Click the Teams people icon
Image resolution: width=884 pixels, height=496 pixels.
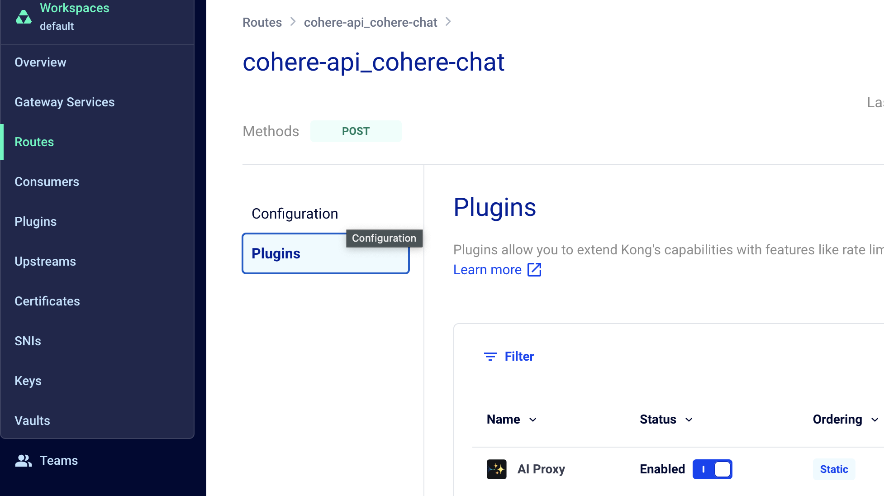point(24,461)
